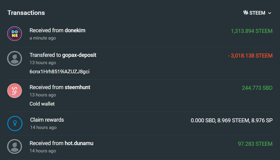Open the donekim profile link
Viewport: 280px width, 160px height.
75,30
